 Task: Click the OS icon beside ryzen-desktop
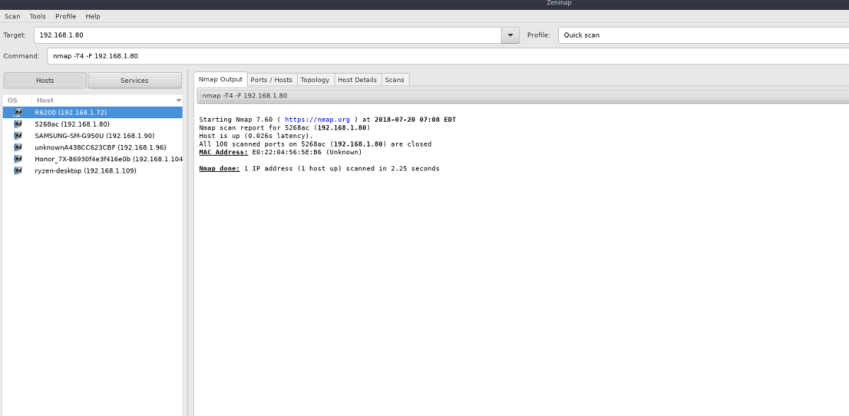coord(17,171)
